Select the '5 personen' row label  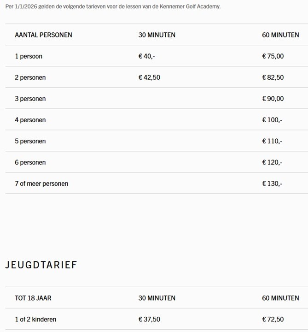pyautogui.click(x=30, y=141)
